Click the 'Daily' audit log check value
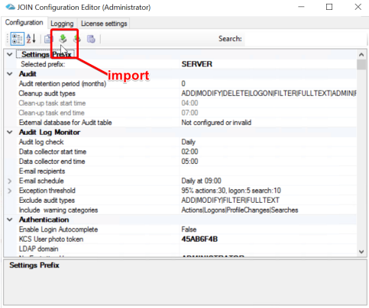 click(188, 142)
